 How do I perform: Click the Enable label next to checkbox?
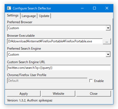pyautogui.click(x=99, y=81)
